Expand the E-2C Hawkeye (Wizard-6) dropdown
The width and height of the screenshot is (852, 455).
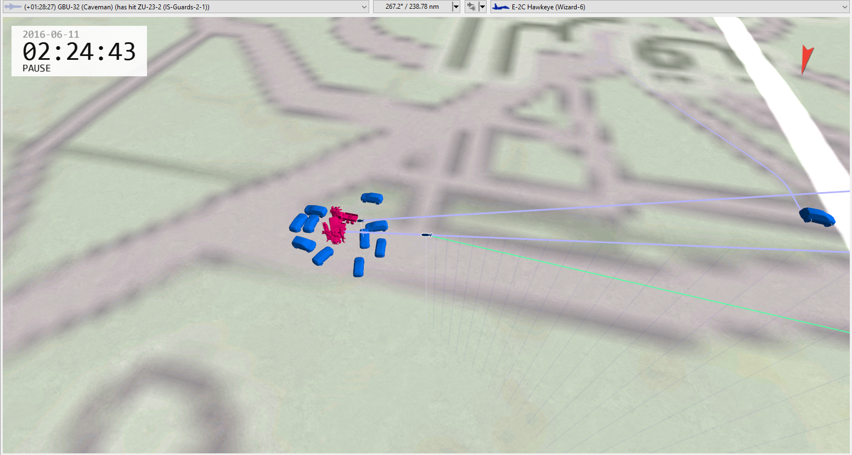click(x=844, y=7)
